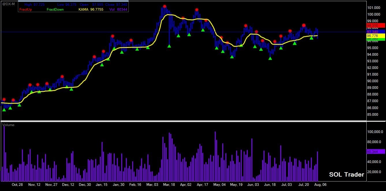386x191 pixels.
Task: Click the 100,000.0 volume axis label
Action: tap(375, 132)
